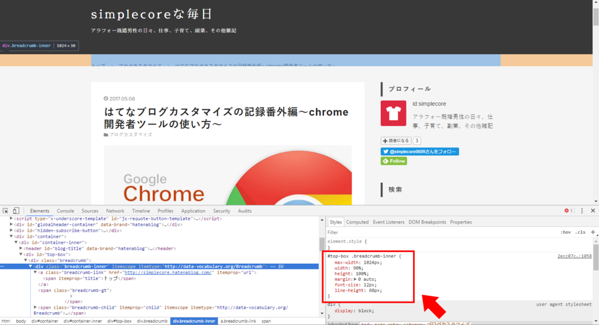The width and height of the screenshot is (599, 325).
Task: Toggle the .cls class editor
Action: (x=580, y=232)
